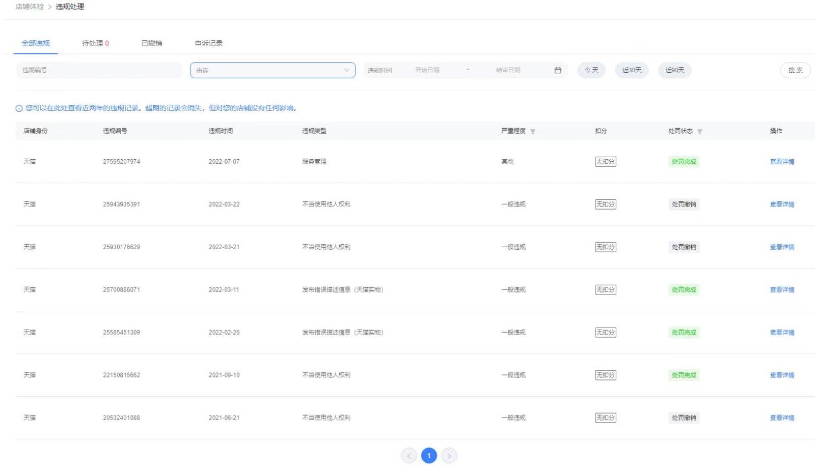Open 查看详情 for violation 25930176629
This screenshot has height=471, width=815.
click(782, 247)
